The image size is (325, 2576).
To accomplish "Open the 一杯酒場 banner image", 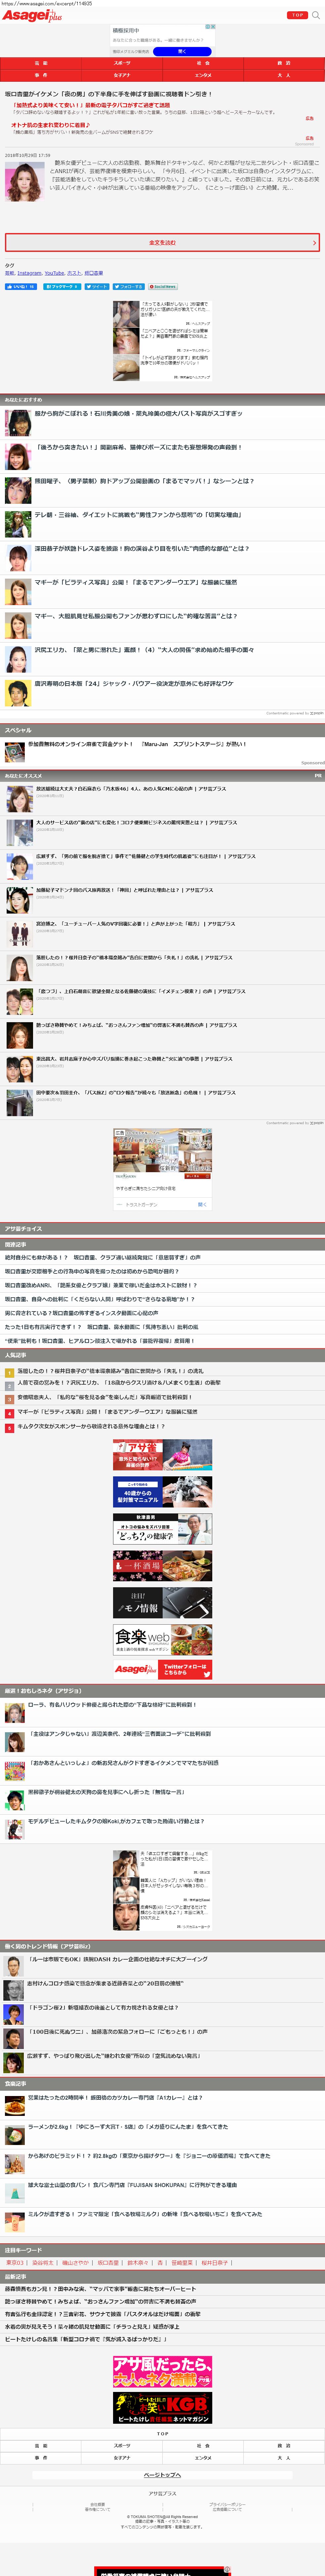I will (x=162, y=1565).
